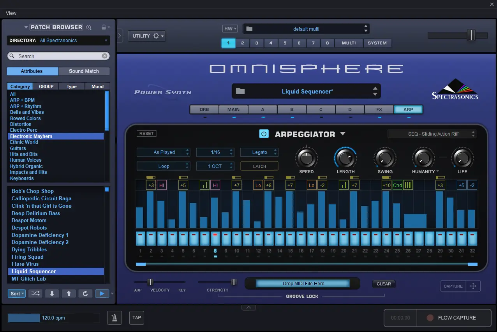The width and height of the screenshot is (497, 332).
Task: Open the Sort dropdown
Action: click(17, 293)
